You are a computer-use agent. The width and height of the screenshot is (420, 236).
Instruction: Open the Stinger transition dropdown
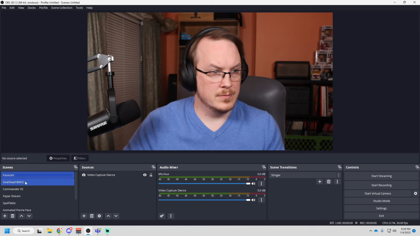click(304, 175)
